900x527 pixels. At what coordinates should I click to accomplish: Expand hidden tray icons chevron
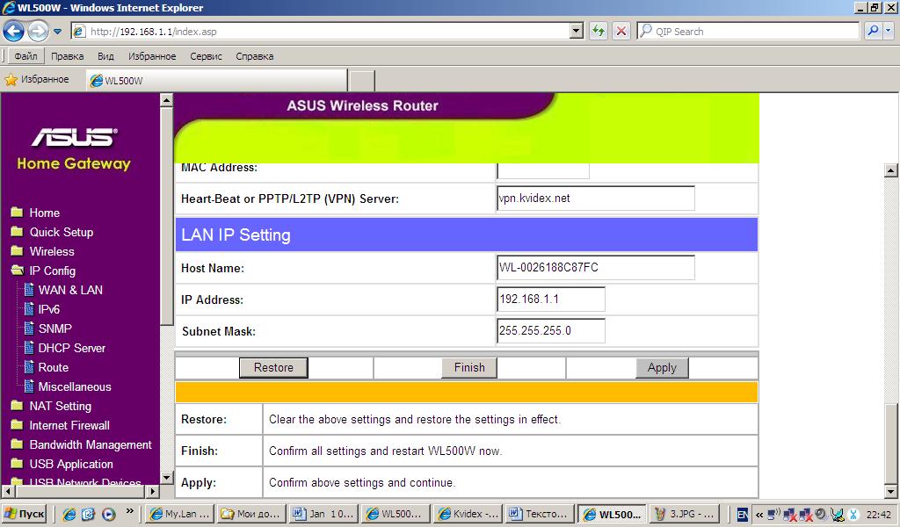click(758, 515)
